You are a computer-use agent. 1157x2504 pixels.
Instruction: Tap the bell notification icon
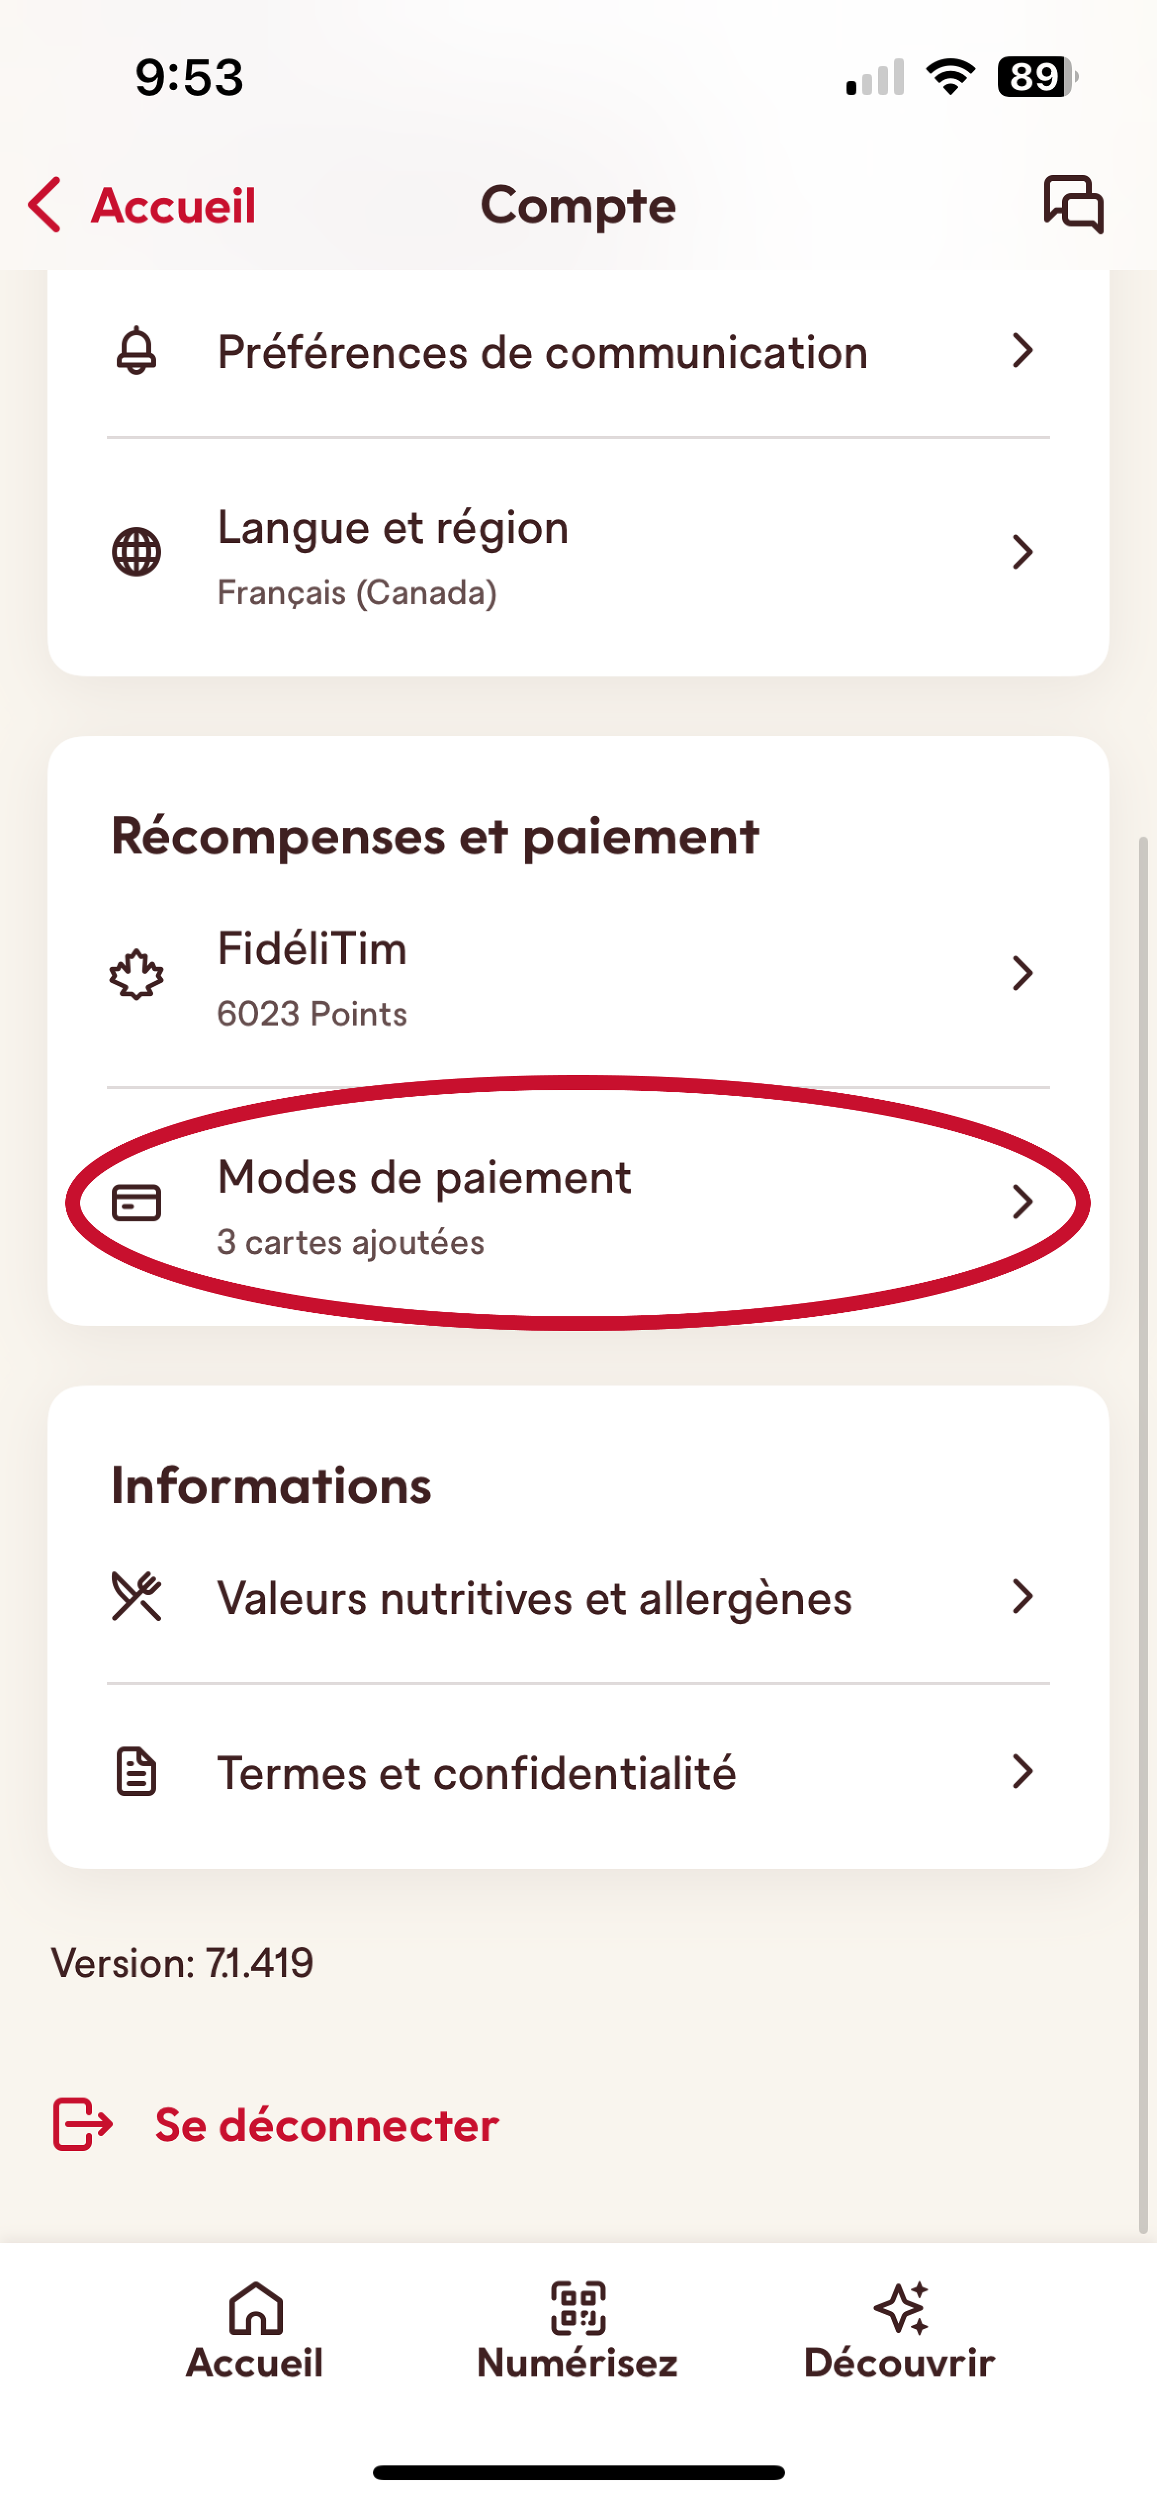[x=136, y=351]
